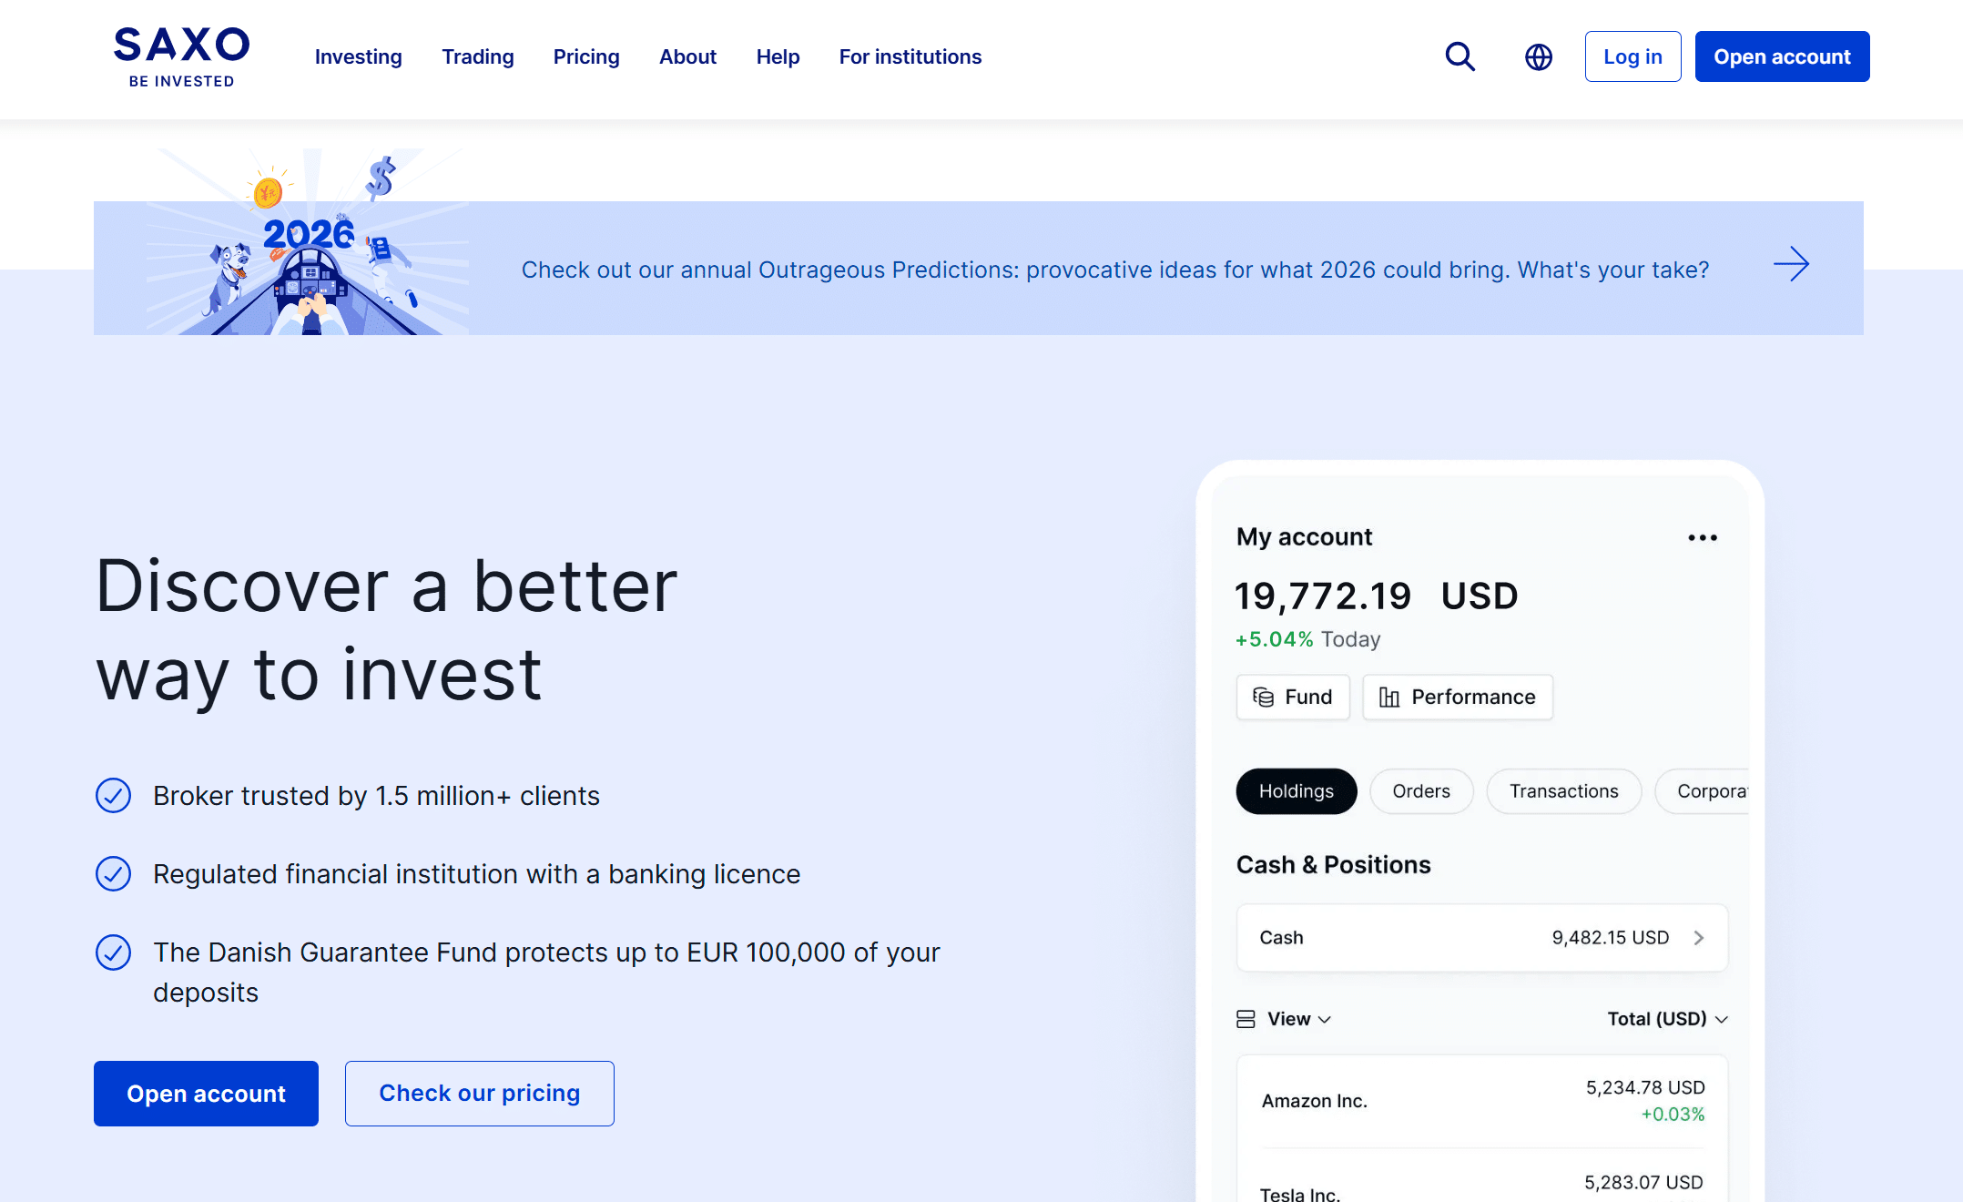The height and width of the screenshot is (1202, 1963).
Task: Open the Investing menu
Action: 358,56
